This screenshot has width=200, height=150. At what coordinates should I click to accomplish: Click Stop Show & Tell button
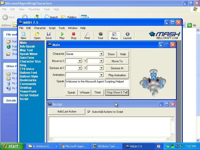coord(117,92)
